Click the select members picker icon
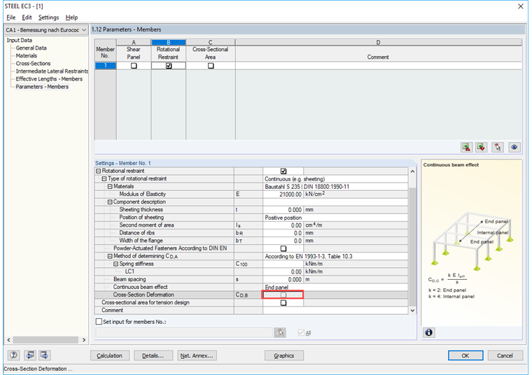The width and height of the screenshot is (532, 375). point(279,332)
